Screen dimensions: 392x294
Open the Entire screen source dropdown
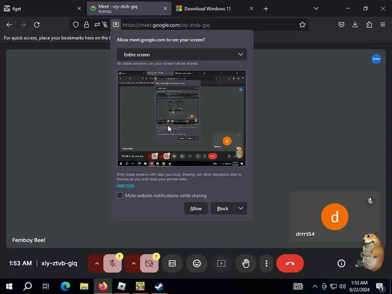(x=182, y=54)
